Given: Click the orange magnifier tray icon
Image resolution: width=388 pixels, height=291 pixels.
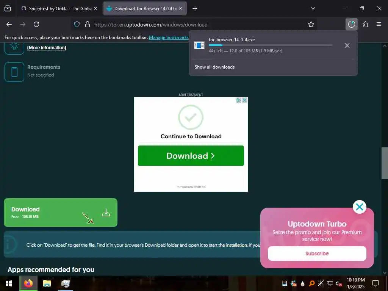Looking at the screenshot, I should pyautogui.click(x=312, y=283).
